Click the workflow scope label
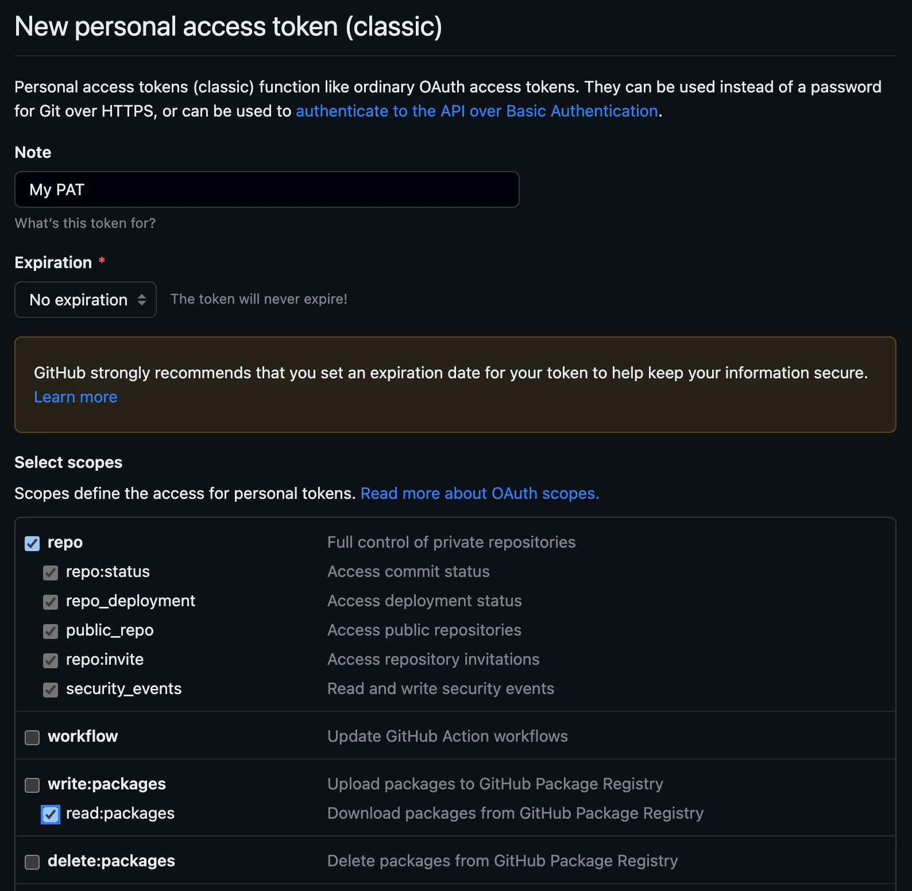Image resolution: width=912 pixels, height=891 pixels. [x=83, y=736]
